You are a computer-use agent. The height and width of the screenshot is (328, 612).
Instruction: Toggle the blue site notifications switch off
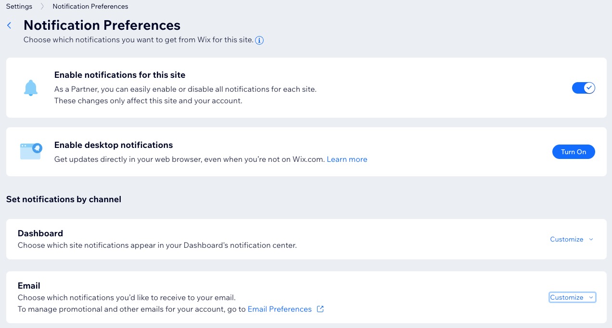(x=583, y=88)
